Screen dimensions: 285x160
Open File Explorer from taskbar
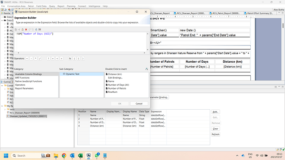(56, 155)
